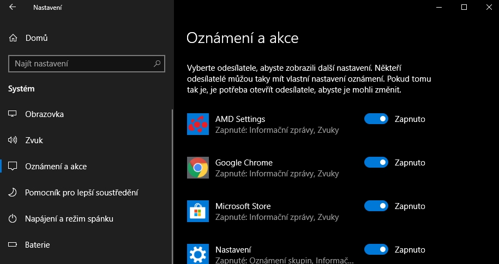Select the Google Chrome icon
Viewport: 499px width, 264px height.
(x=197, y=168)
